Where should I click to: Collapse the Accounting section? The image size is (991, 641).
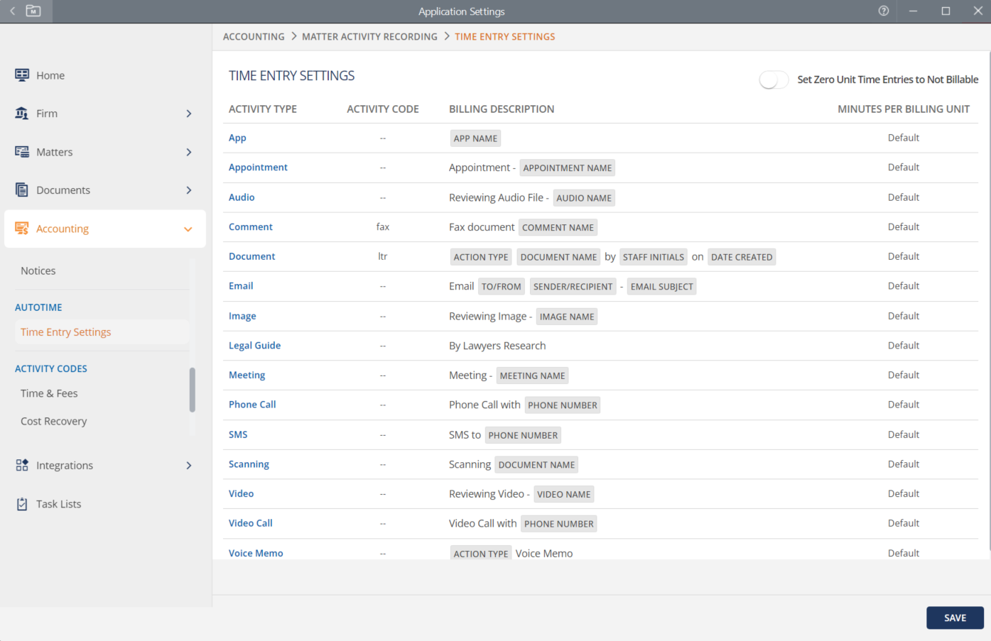pyautogui.click(x=188, y=229)
